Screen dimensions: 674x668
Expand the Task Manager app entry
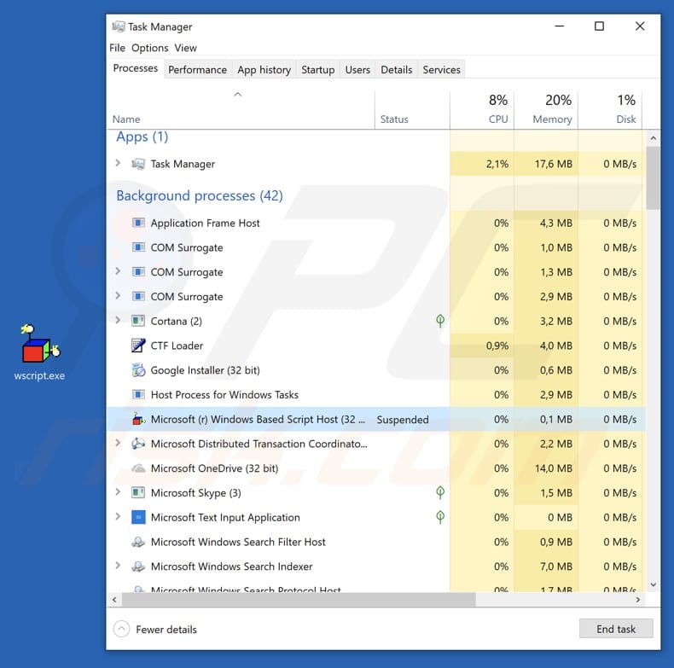(118, 163)
